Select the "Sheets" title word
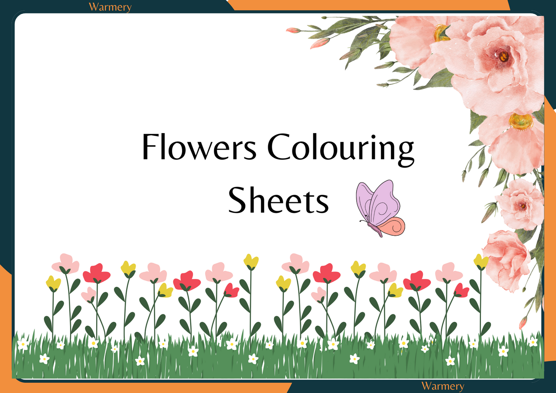The image size is (556, 393). pyautogui.click(x=278, y=201)
